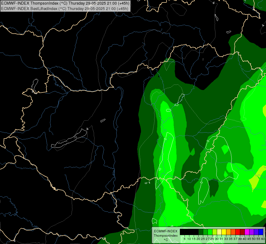The width and height of the screenshot is (266, 244).
Task: Pick the pale yellow 30–31 legend swatch
Action: tap(219, 232)
